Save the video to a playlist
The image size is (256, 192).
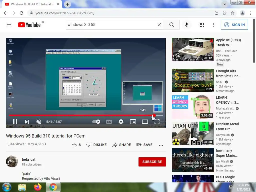[x=144, y=145]
